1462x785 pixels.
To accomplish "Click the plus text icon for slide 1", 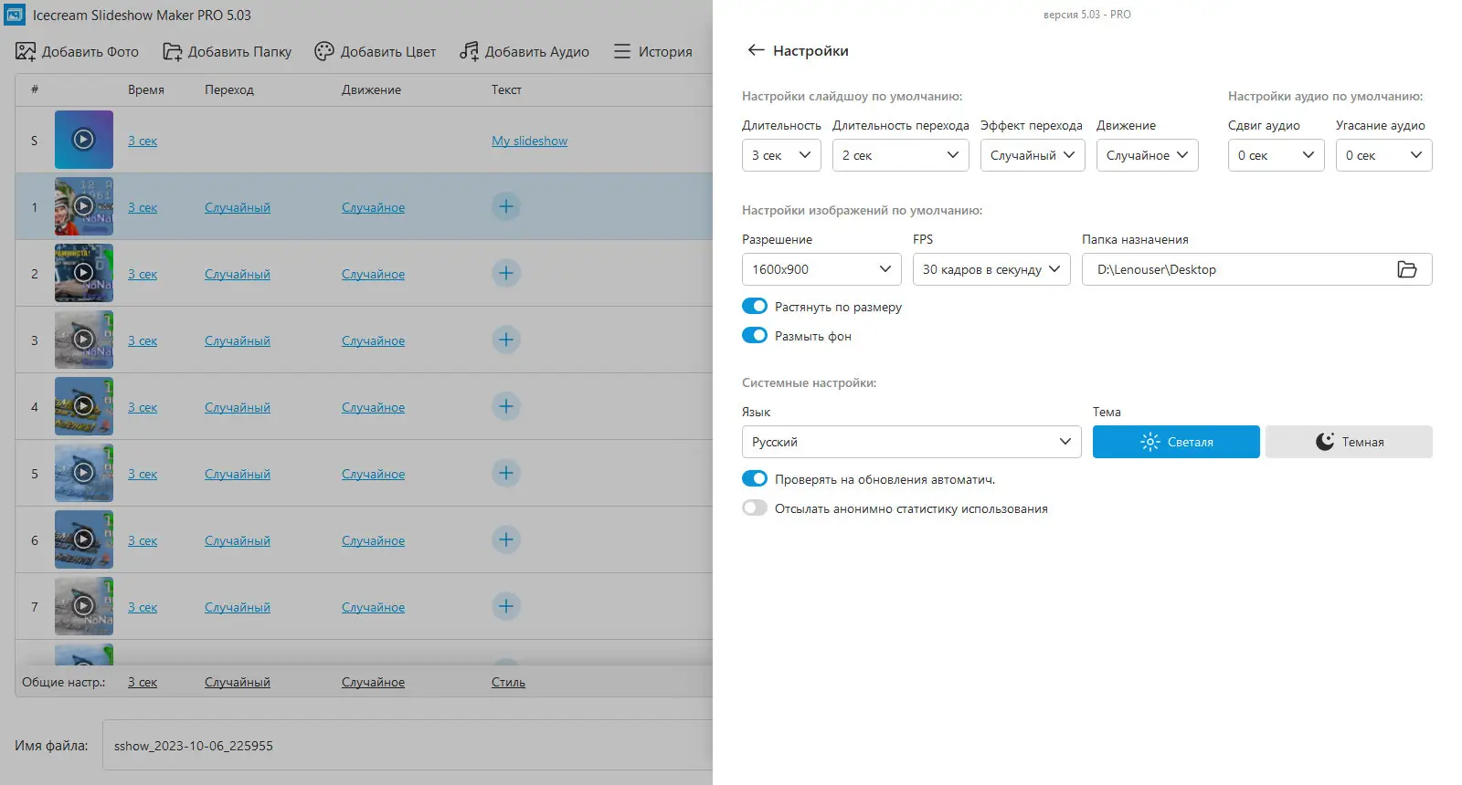I will click(x=506, y=206).
